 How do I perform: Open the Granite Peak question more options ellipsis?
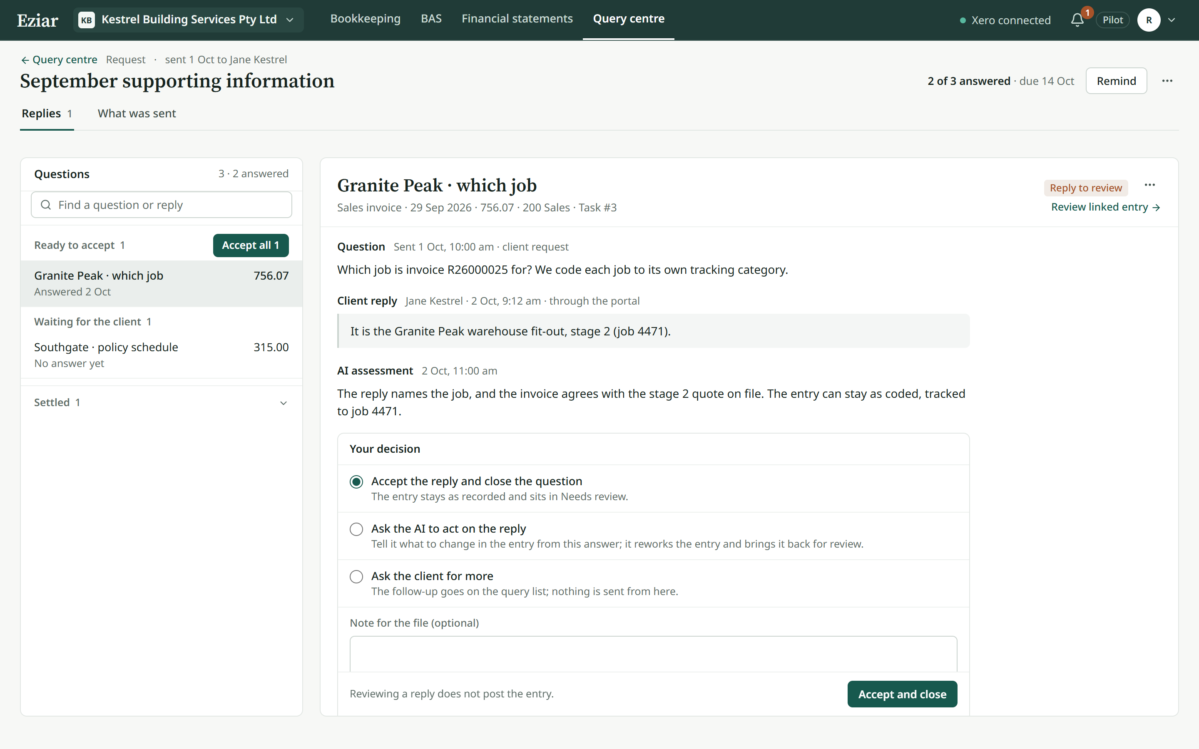pos(1150,185)
